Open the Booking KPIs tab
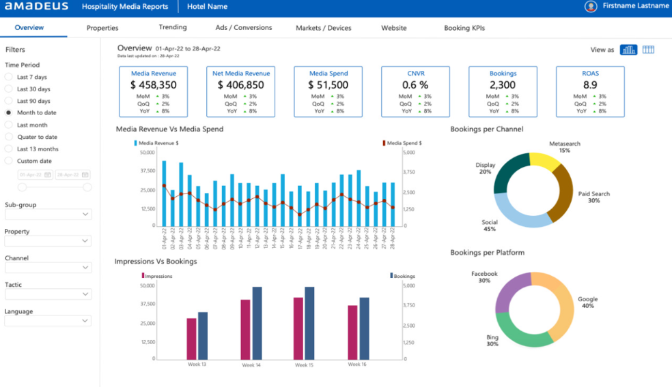Screen dimensions: 672x387 (x=464, y=28)
